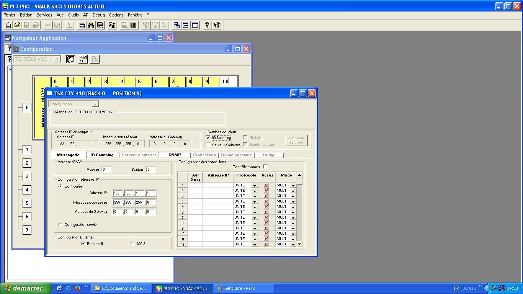Open the Debug menu
523x294 pixels.
[x=98, y=15]
